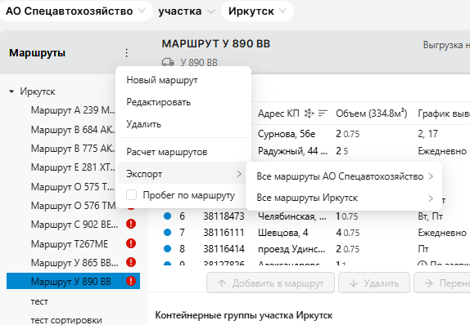
Task: Open the участка dropdown
Action: click(x=187, y=11)
